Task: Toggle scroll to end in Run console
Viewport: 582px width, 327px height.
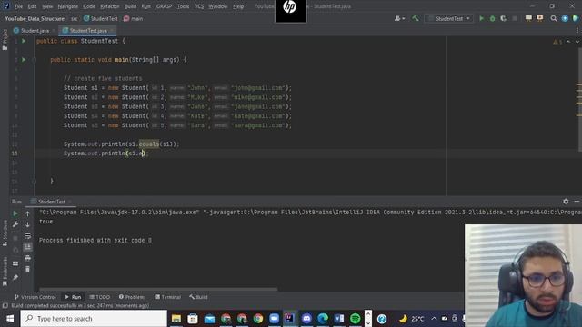Action: (x=28, y=246)
